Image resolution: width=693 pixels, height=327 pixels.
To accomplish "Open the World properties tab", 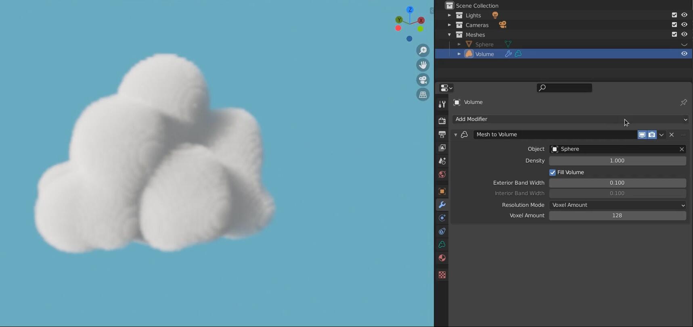I will click(x=442, y=174).
